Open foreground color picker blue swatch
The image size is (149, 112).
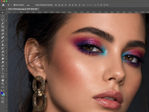(2, 93)
